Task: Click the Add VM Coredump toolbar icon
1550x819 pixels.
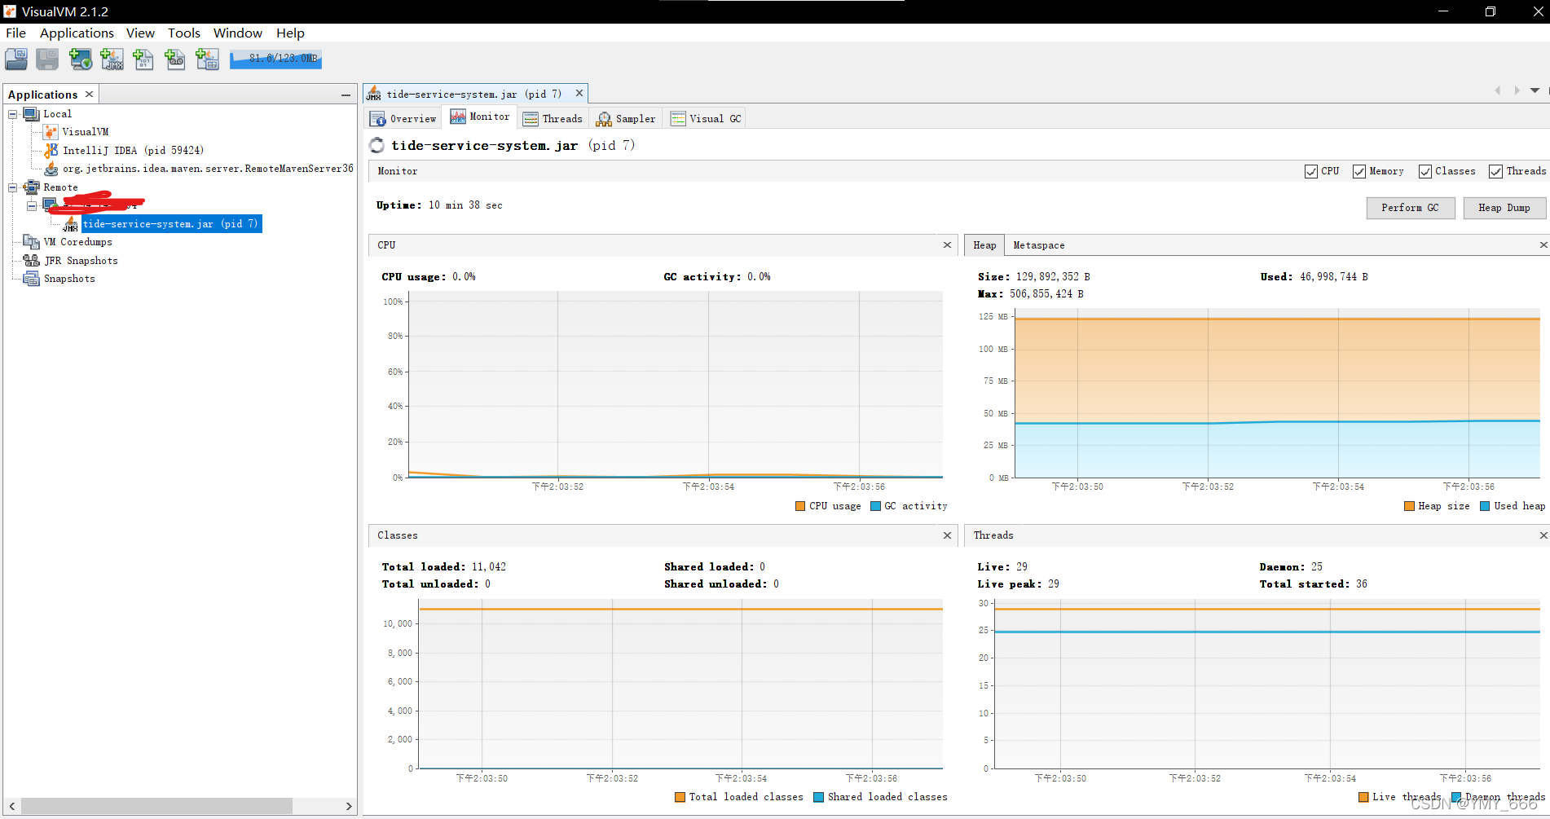Action: (x=143, y=59)
